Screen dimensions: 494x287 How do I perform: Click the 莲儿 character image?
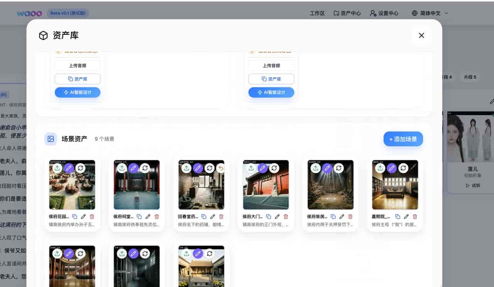tap(470, 137)
